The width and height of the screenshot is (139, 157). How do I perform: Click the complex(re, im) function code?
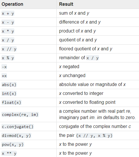coord(20,114)
